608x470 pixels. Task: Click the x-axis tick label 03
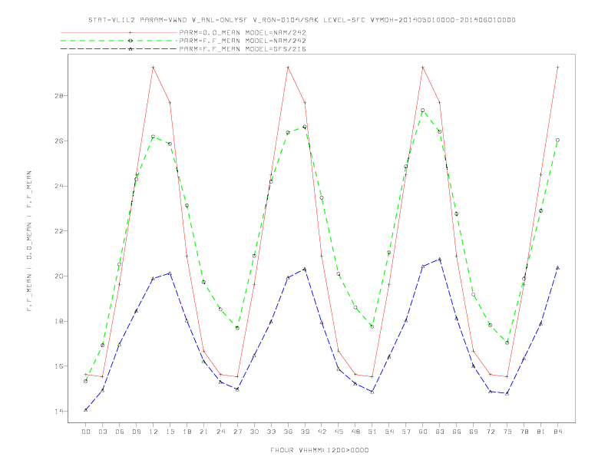102,432
